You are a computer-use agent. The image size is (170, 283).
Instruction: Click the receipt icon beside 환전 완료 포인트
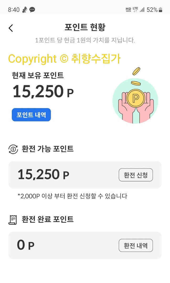(x=13, y=219)
